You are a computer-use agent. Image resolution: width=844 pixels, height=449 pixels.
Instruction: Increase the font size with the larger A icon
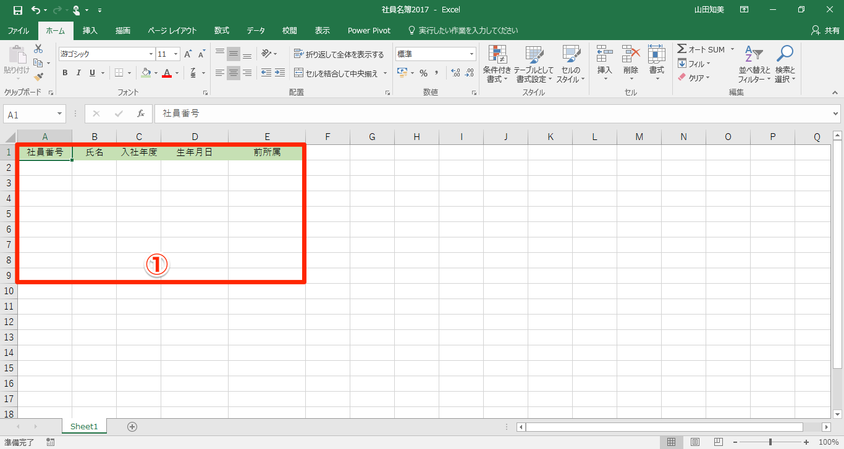(x=188, y=54)
